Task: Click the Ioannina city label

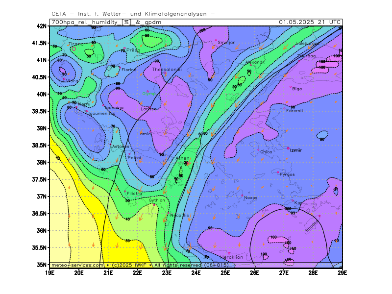Action: tap(114, 107)
